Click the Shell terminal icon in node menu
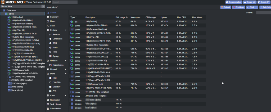This screenshot has width=271, height=112. pyautogui.click(x=48, y=26)
